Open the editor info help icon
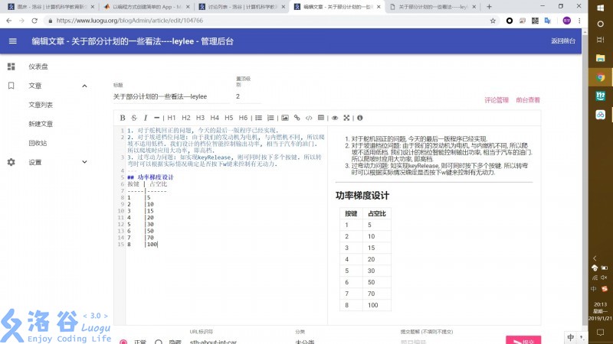This screenshot has height=344, width=613. [x=359, y=118]
